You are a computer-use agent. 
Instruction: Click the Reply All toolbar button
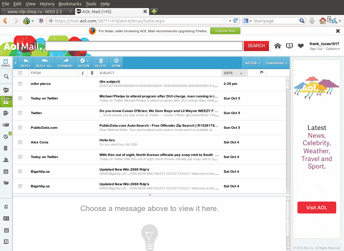(44, 63)
